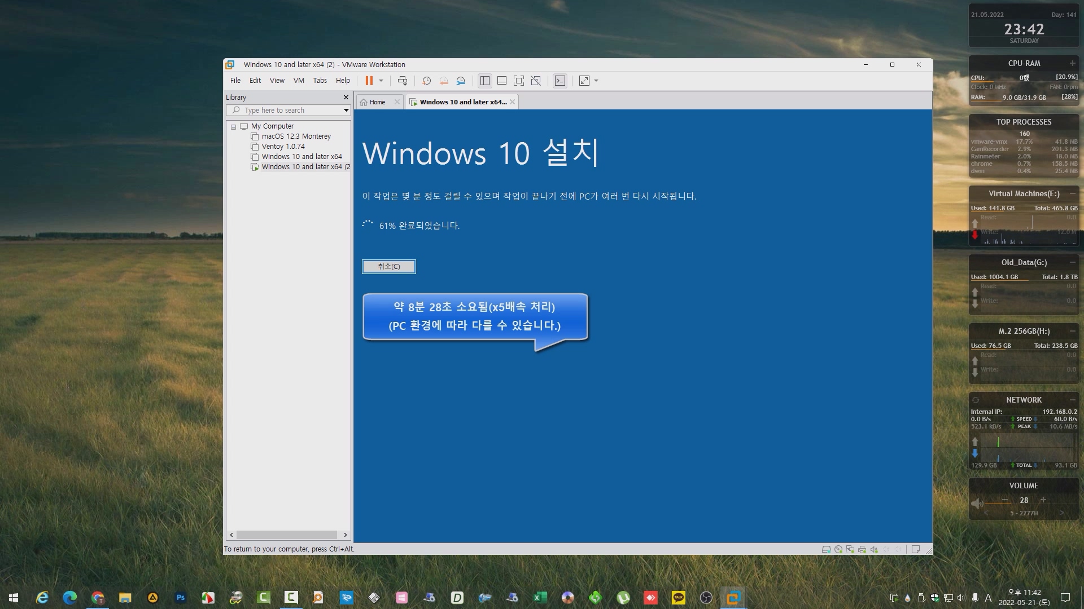Click sound card status bar icon

coord(874,549)
